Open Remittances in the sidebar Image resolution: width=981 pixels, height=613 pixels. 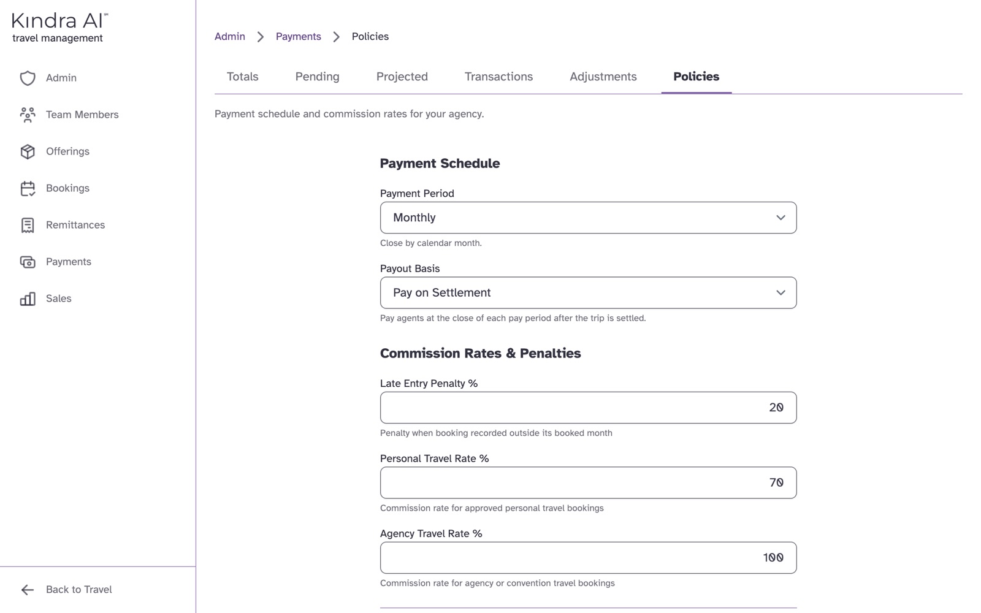(x=75, y=225)
